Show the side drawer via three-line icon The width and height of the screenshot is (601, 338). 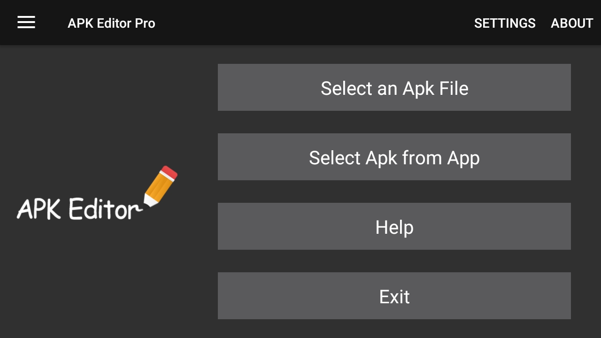(26, 23)
